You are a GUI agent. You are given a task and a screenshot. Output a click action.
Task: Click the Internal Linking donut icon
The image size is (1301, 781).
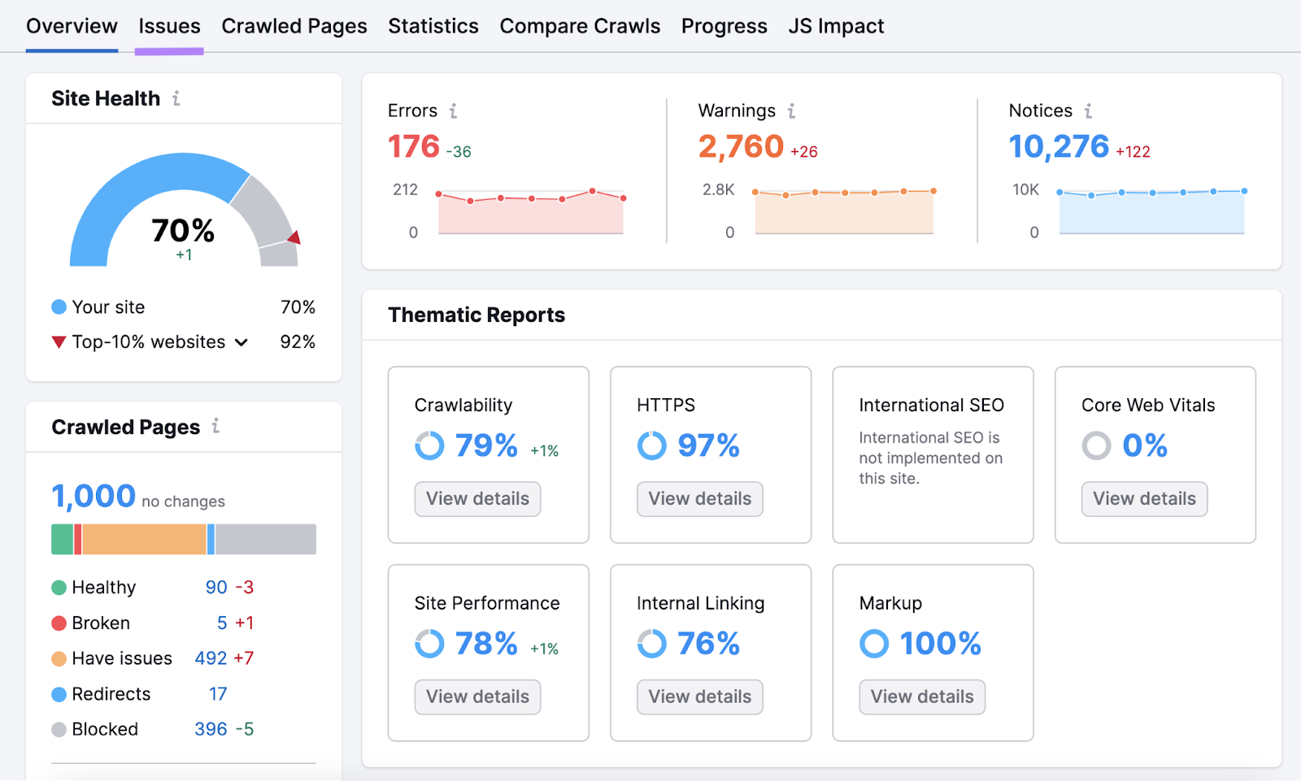[650, 643]
